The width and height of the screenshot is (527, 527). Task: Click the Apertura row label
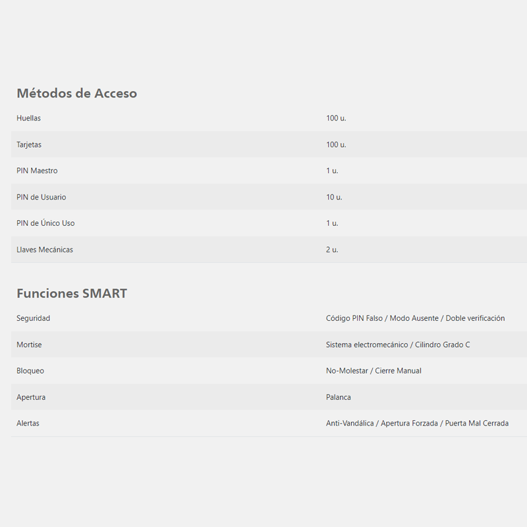31,397
